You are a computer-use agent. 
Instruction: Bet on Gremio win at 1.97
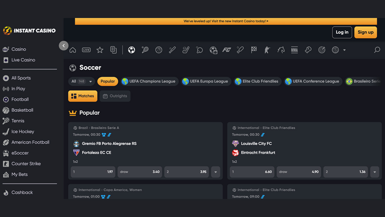point(93,172)
